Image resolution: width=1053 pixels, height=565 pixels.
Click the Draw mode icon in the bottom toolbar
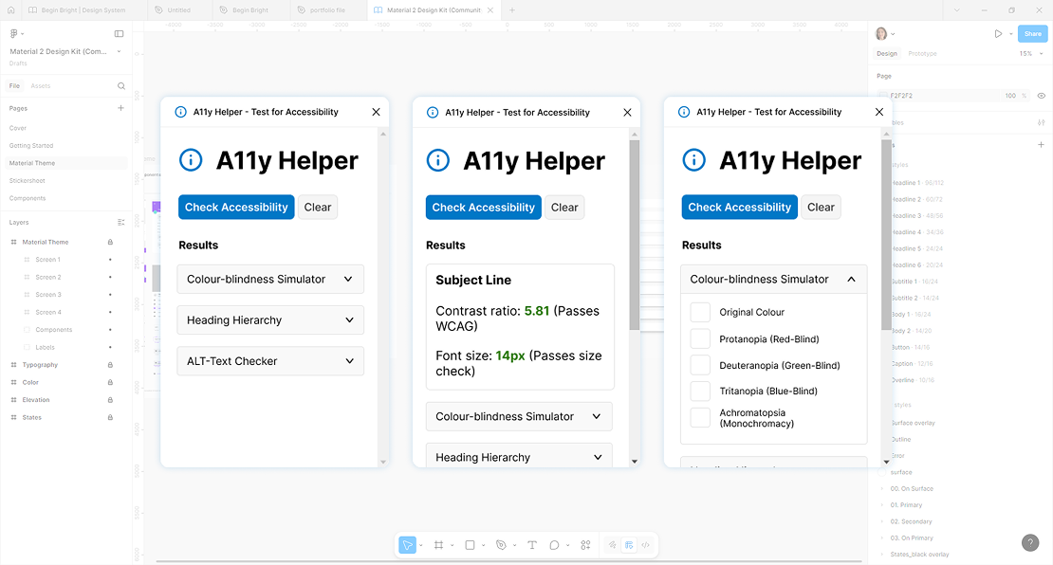(x=613, y=545)
